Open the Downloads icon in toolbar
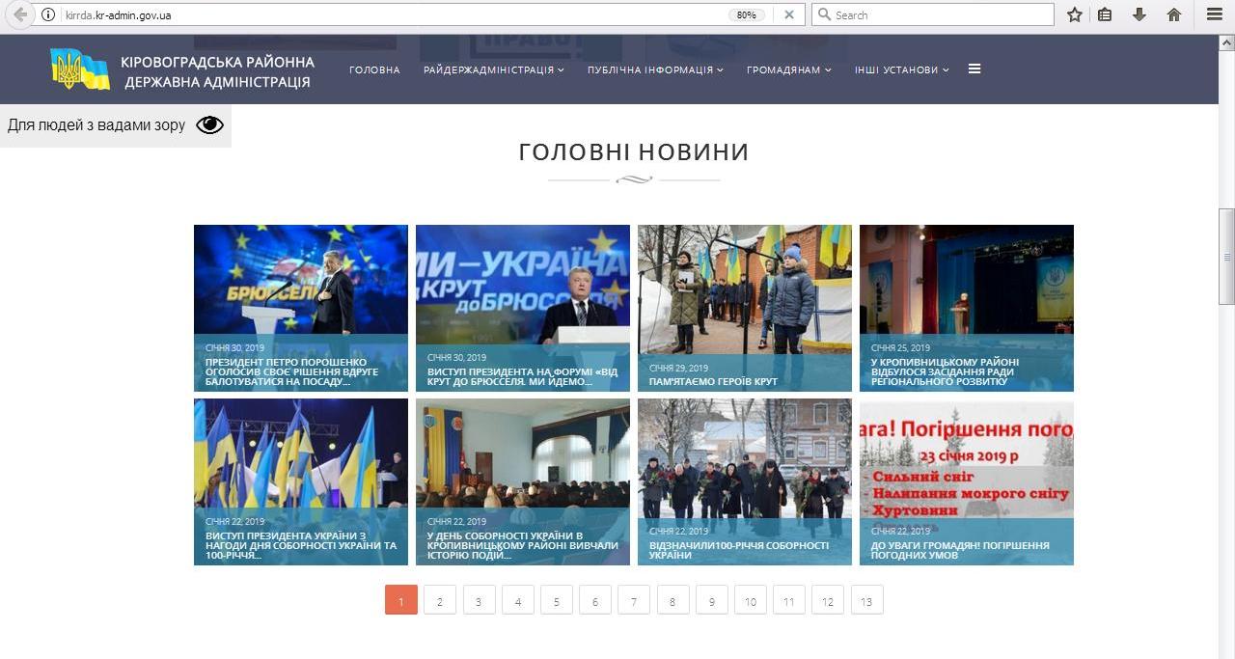This screenshot has width=1235, height=659. [1139, 14]
